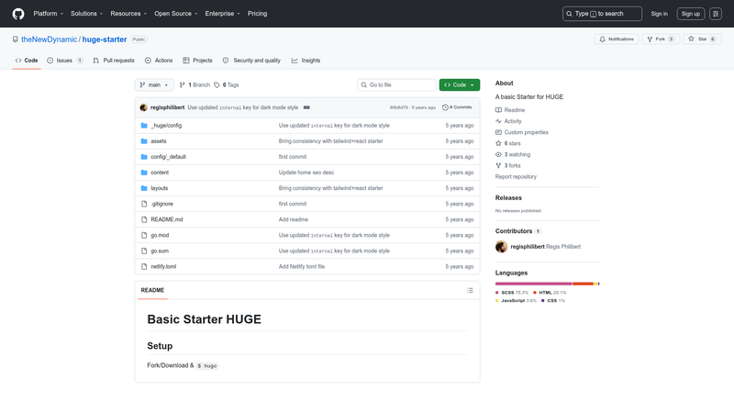This screenshot has width=734, height=413.
Task: Switch to the Actions tab
Action: [159, 61]
